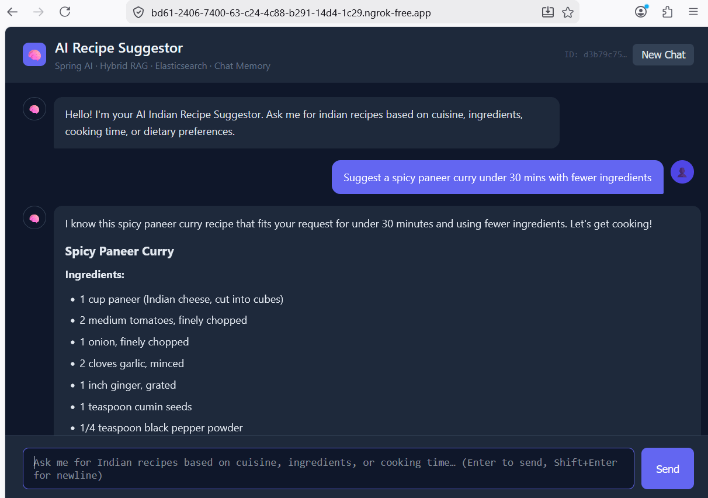Click the greeting message bubble text
Viewport: 708px width, 498px height.
pyautogui.click(x=294, y=123)
